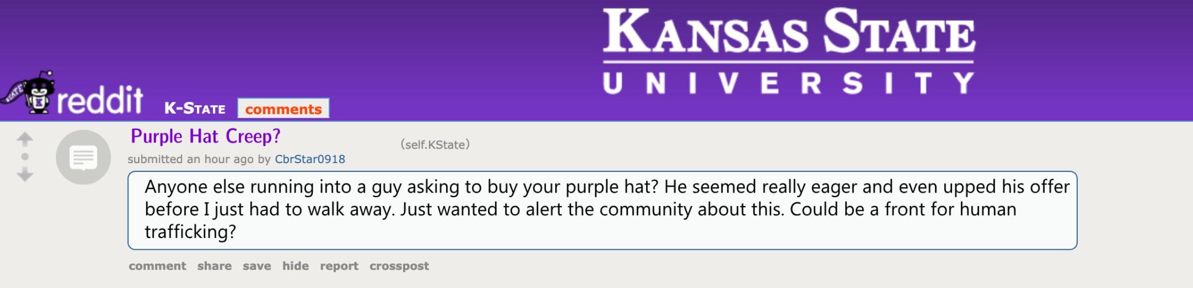Switch to the comments tab
1193x288 pixels.
coord(283,109)
